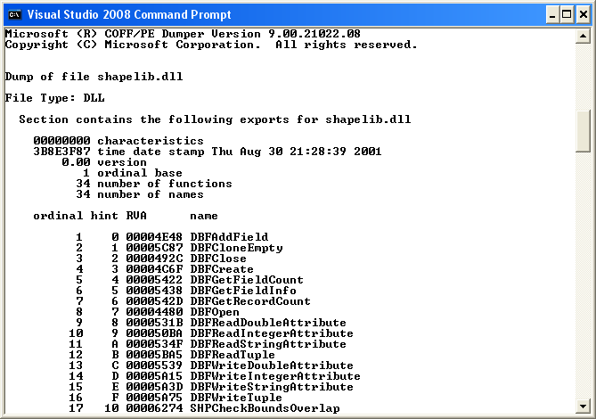Click the RVA value 000050BA
Image resolution: width=596 pixels, height=419 pixels.
pyautogui.click(x=154, y=333)
